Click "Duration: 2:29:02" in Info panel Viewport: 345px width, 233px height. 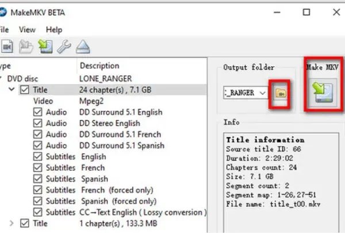click(260, 158)
